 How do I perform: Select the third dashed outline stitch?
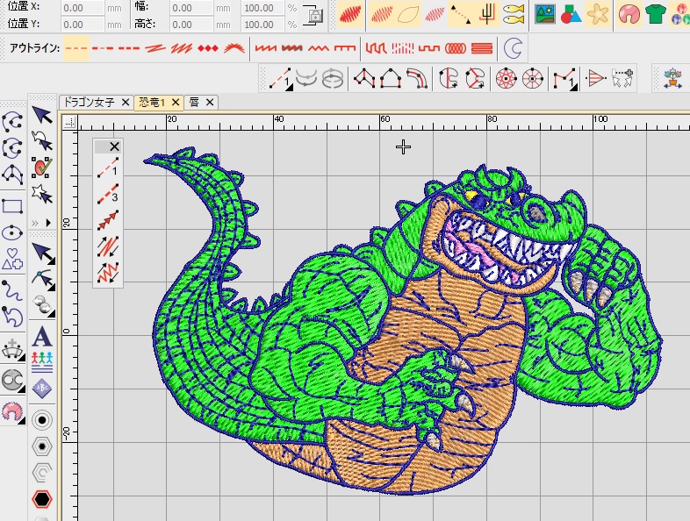(128, 48)
